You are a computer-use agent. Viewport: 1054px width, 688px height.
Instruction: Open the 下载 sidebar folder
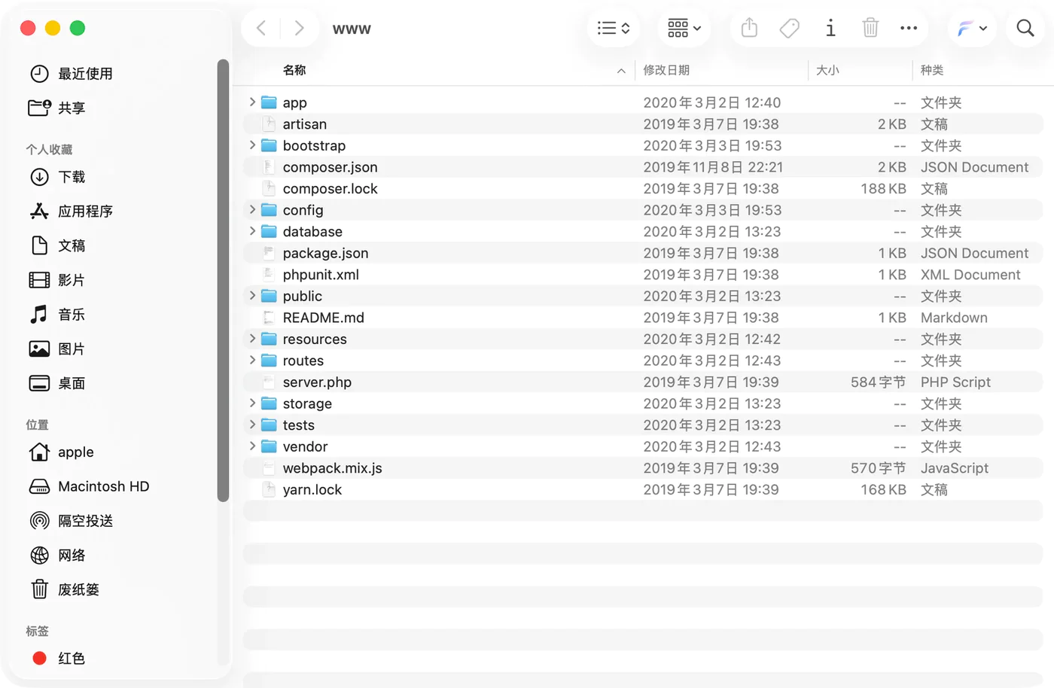[x=57, y=177]
